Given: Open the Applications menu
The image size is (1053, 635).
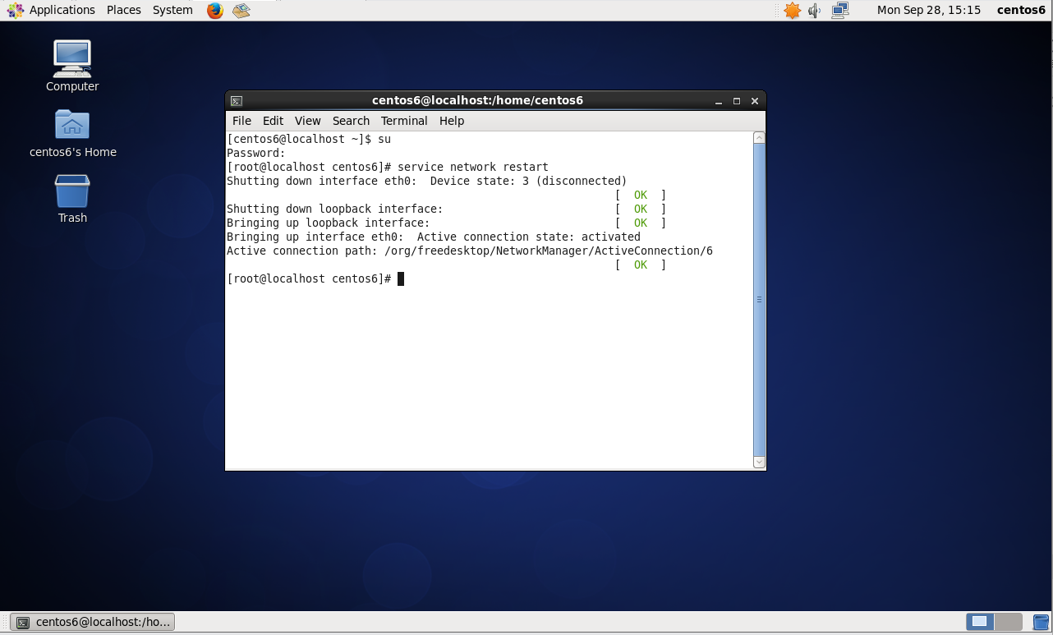Looking at the screenshot, I should pos(53,10).
